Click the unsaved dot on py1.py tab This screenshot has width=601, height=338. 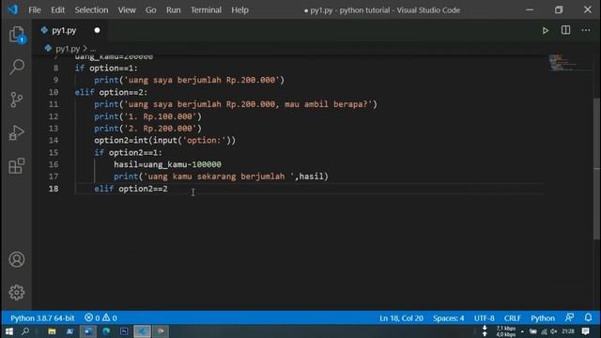[x=97, y=30]
